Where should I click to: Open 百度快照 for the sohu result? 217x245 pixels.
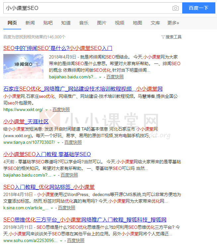tap(76, 240)
